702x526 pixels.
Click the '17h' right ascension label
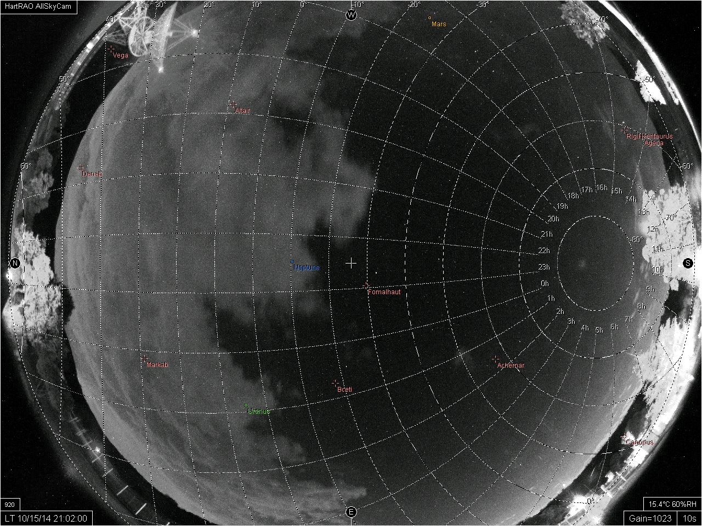coord(587,190)
